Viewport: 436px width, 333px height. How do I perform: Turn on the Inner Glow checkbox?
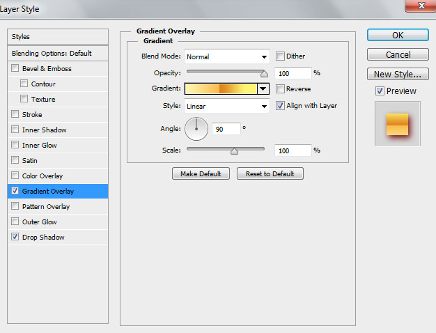tap(15, 145)
